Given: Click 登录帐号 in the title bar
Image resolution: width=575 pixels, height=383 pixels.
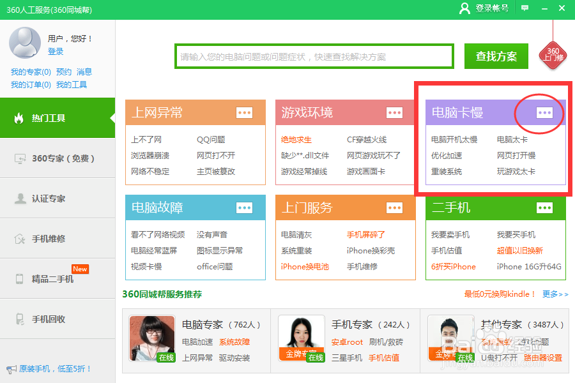Looking at the screenshot, I should 492,8.
